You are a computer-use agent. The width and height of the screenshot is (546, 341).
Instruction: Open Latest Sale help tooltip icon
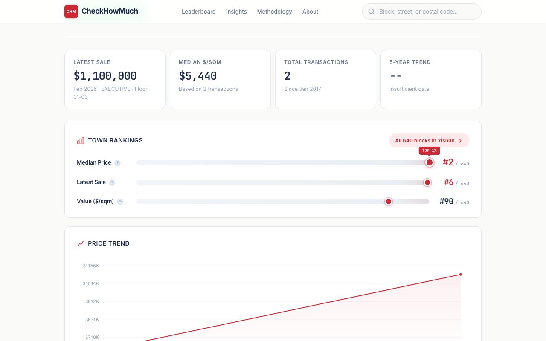click(112, 182)
